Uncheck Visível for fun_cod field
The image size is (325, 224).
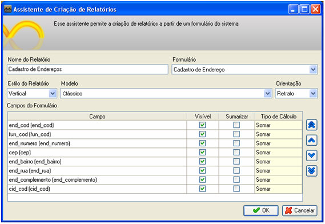click(203, 134)
